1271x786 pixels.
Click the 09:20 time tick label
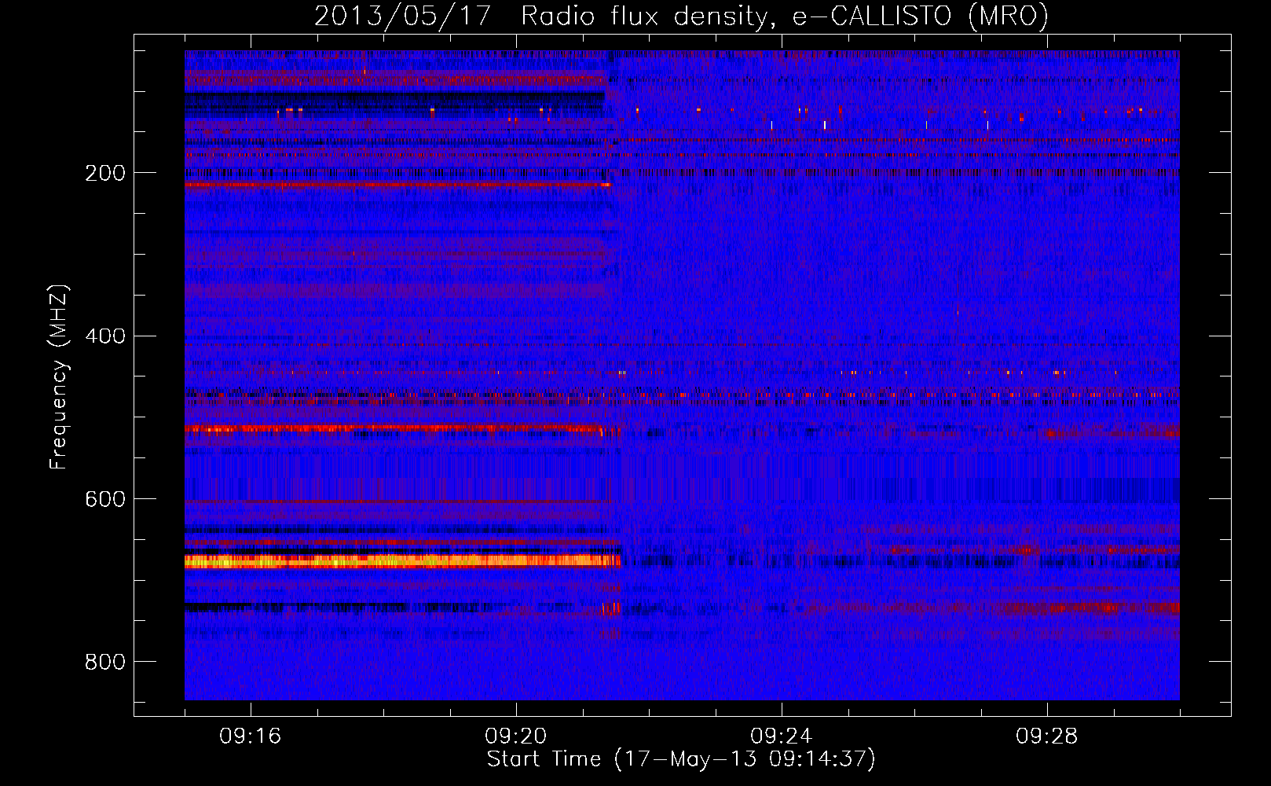[516, 736]
